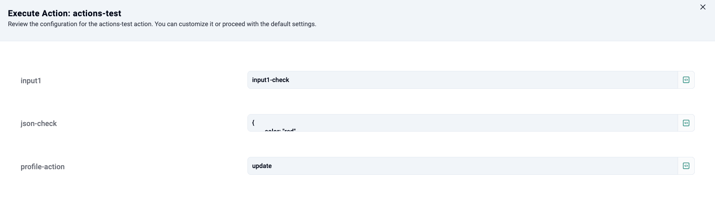Click the opening brace in json-check
Image resolution: width=715 pixels, height=214 pixels.
pyautogui.click(x=253, y=123)
